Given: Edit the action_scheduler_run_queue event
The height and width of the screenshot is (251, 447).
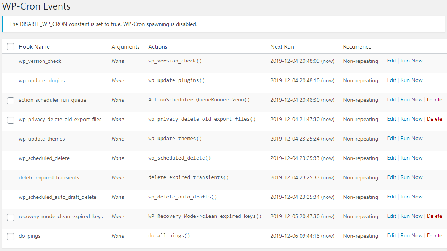Looking at the screenshot, I should 392,100.
